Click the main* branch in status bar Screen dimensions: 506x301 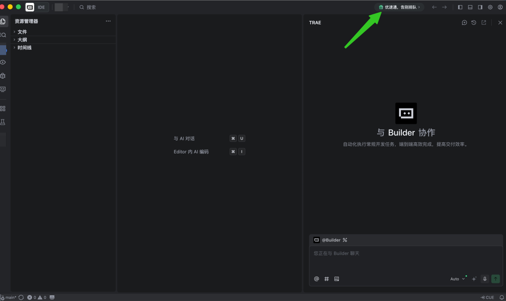click(9, 298)
